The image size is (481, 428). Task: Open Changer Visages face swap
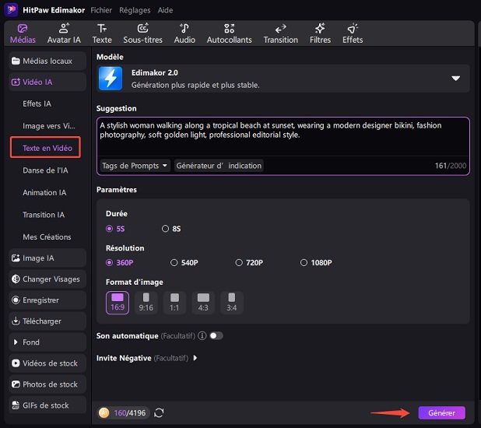pos(47,279)
